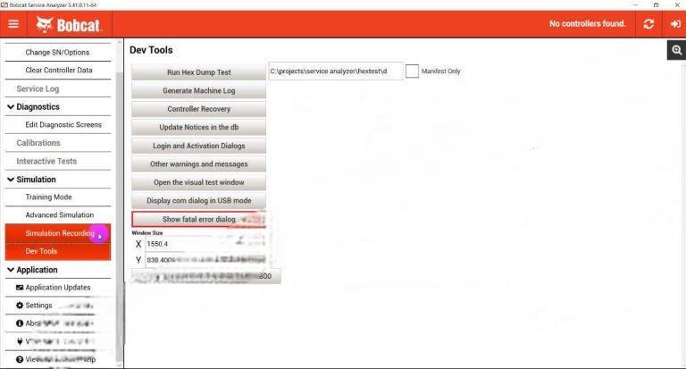Click the 'Dev Tools' page heading
The image size is (686, 369).
point(151,50)
